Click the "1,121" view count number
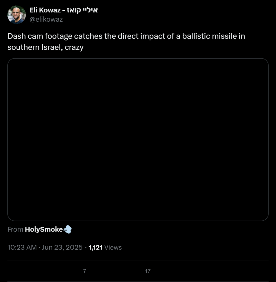 tap(95, 247)
